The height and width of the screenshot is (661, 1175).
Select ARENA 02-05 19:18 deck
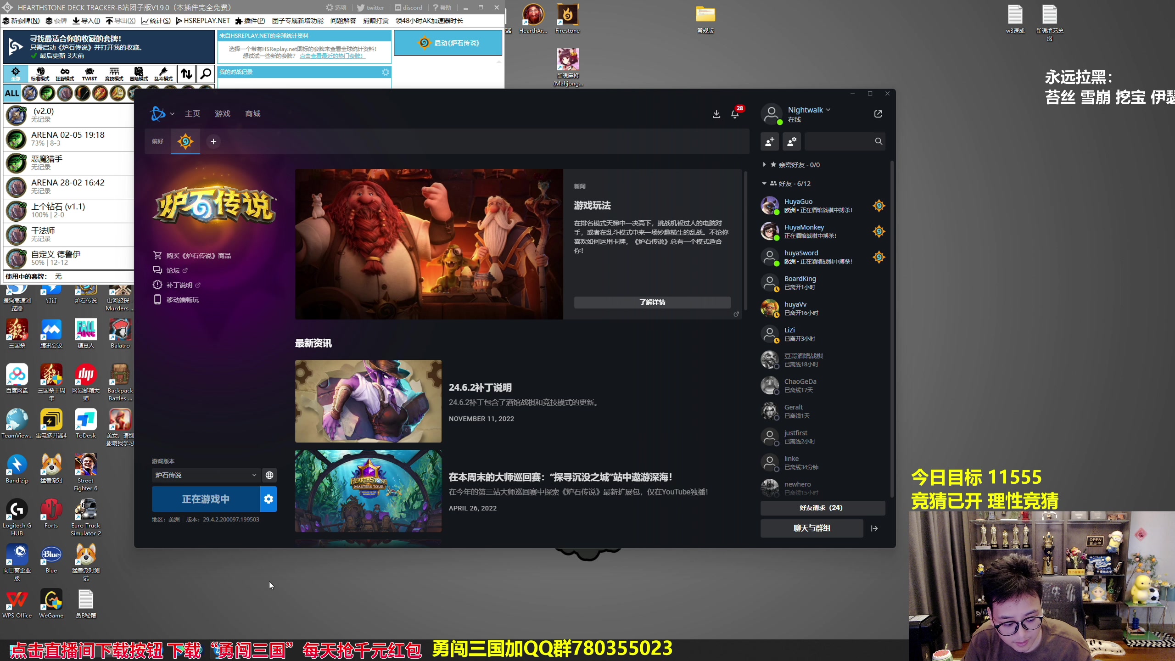click(69, 139)
